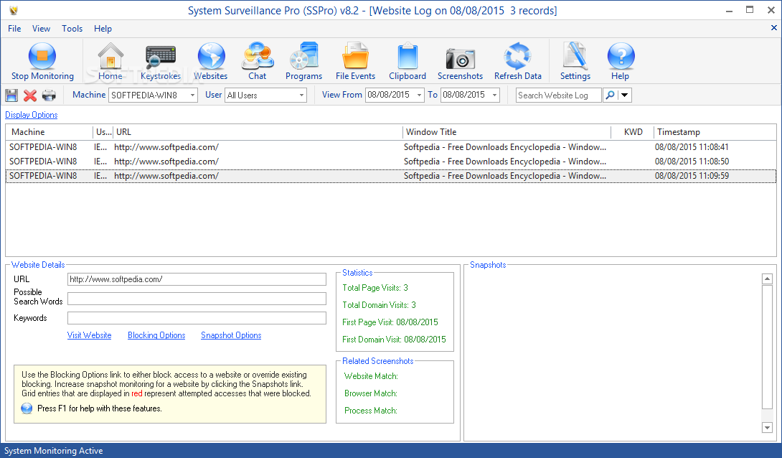782x458 pixels.
Task: Sort by the Machine column header
Action: 50,132
